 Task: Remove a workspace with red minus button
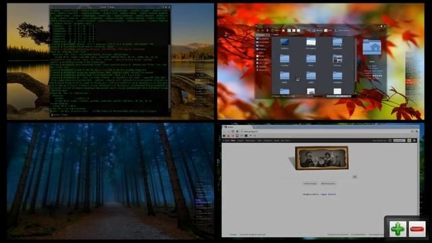click(x=417, y=229)
